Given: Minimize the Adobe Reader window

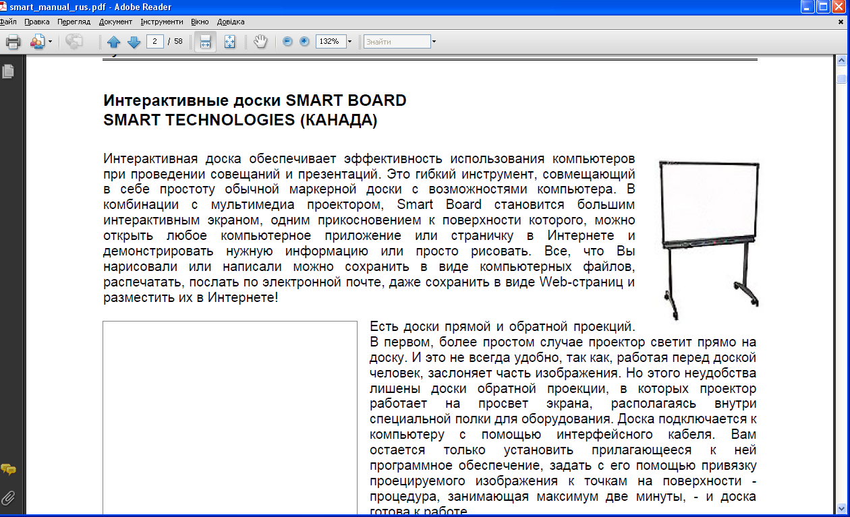Looking at the screenshot, I should click(807, 7).
